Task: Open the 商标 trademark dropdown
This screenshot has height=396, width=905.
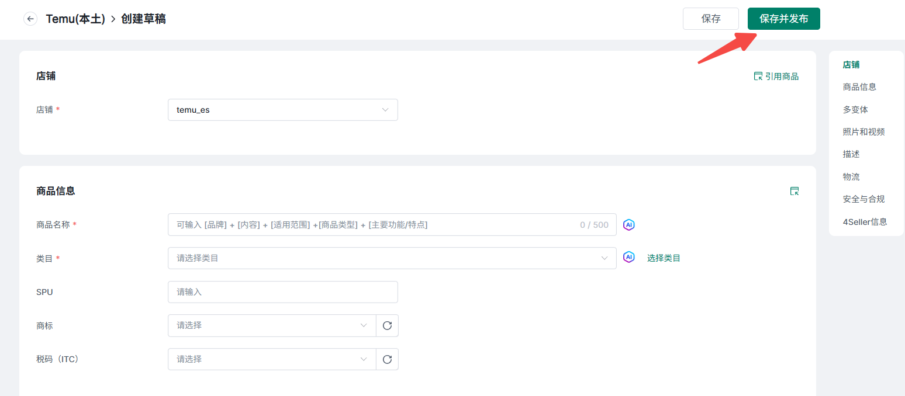Action: tap(272, 326)
